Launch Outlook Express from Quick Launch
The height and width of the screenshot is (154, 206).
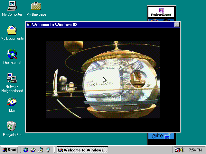(x=33, y=150)
